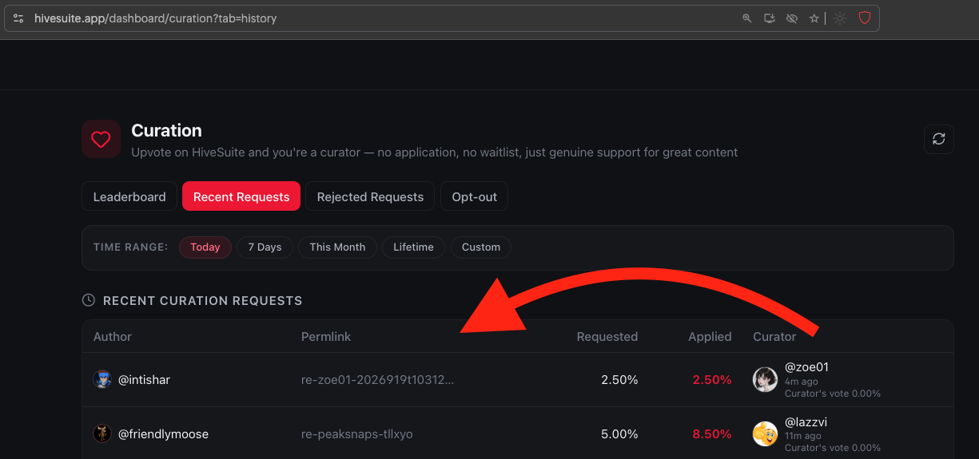Click the requested value 2.50%
The image size is (979, 459).
(x=619, y=380)
